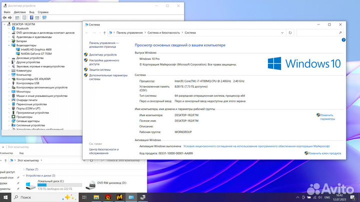Click the Порты (COM и LPT) icon

click(13, 109)
